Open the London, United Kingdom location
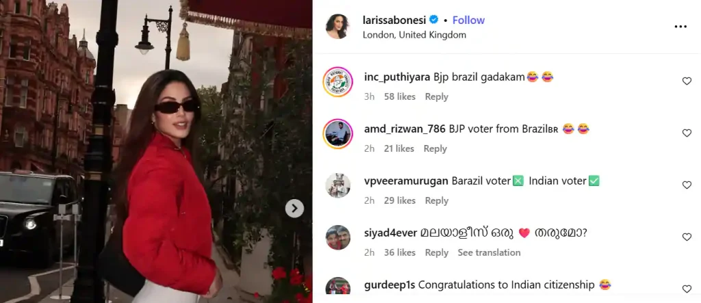This screenshot has height=303, width=701. [414, 35]
